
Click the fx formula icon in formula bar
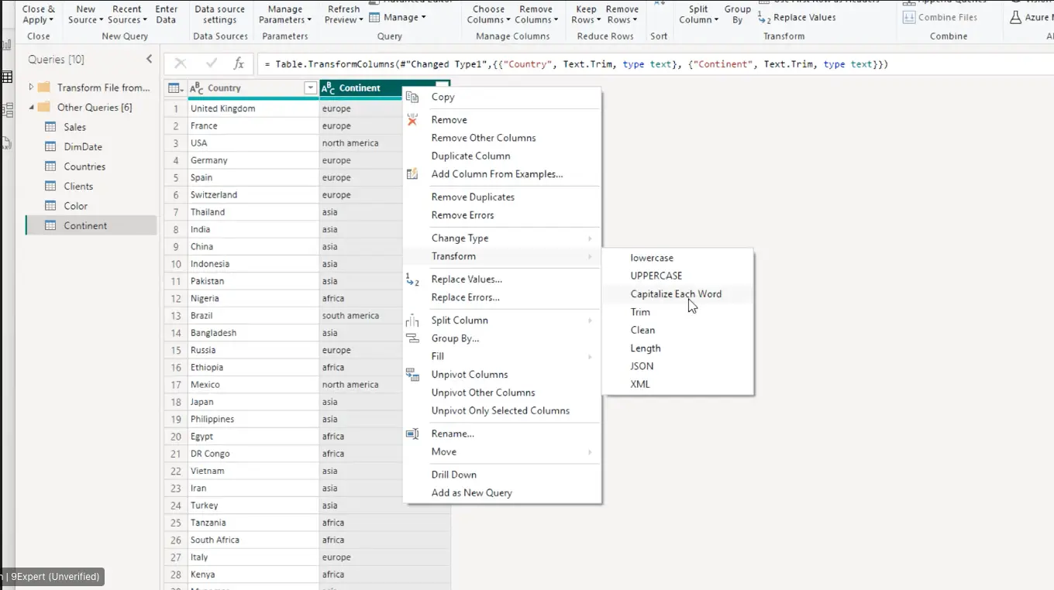pos(239,64)
